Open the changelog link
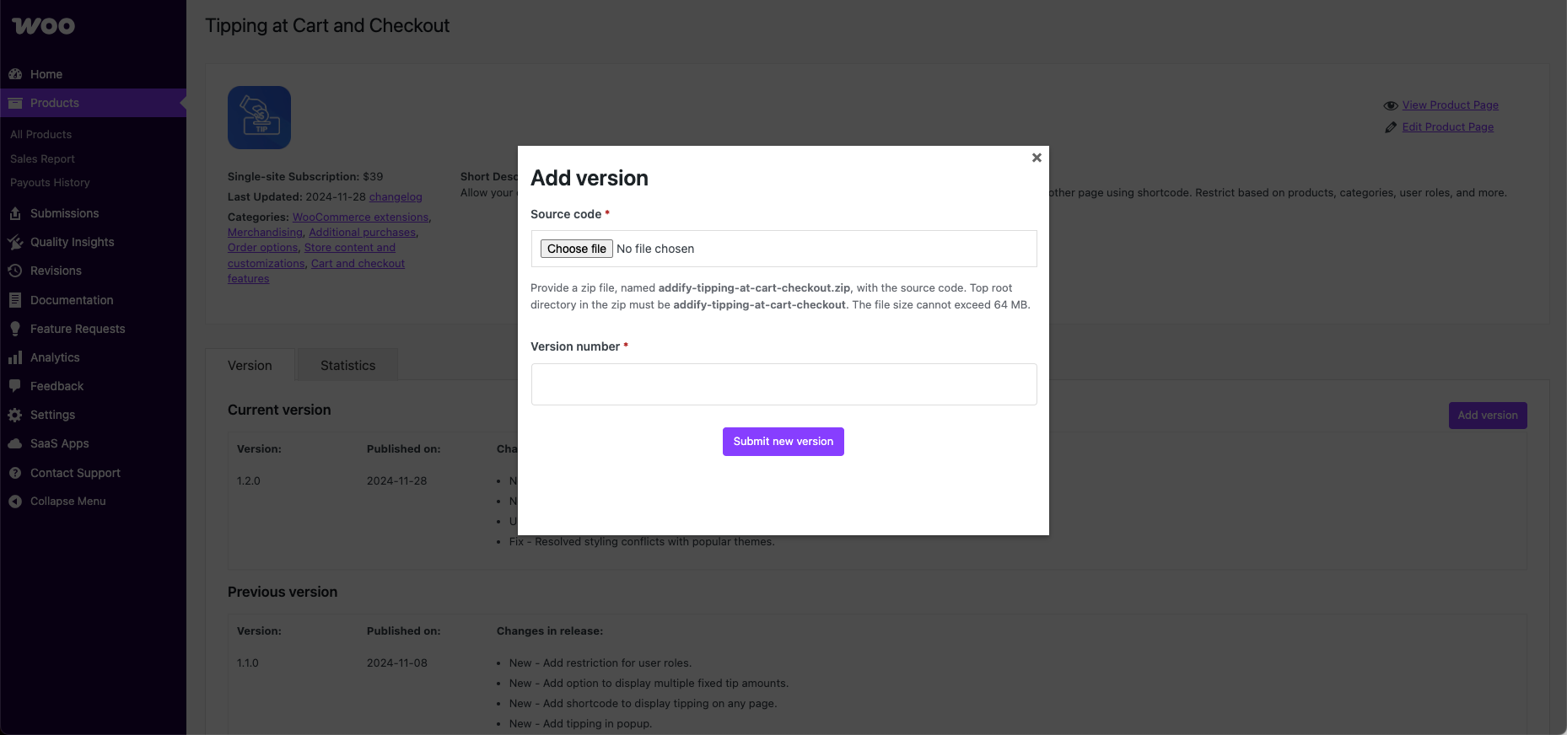The height and width of the screenshot is (735, 1567). pos(396,197)
